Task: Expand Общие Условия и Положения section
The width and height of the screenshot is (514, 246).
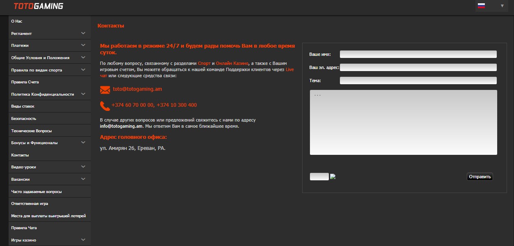Action: point(50,57)
